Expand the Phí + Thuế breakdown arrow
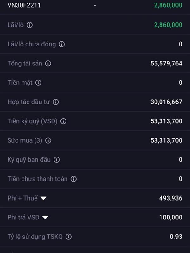Viewport: 190px width, 253px height. click(x=43, y=198)
